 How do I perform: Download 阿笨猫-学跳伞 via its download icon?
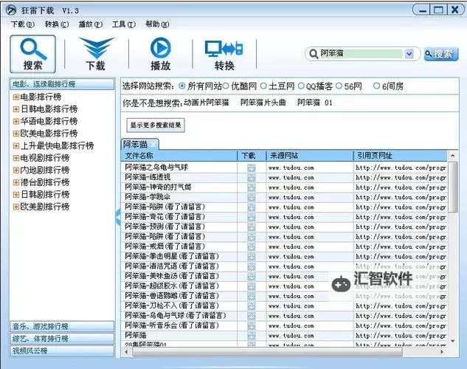click(x=252, y=197)
